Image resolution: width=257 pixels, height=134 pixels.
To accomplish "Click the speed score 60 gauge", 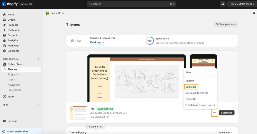I will [150, 41].
